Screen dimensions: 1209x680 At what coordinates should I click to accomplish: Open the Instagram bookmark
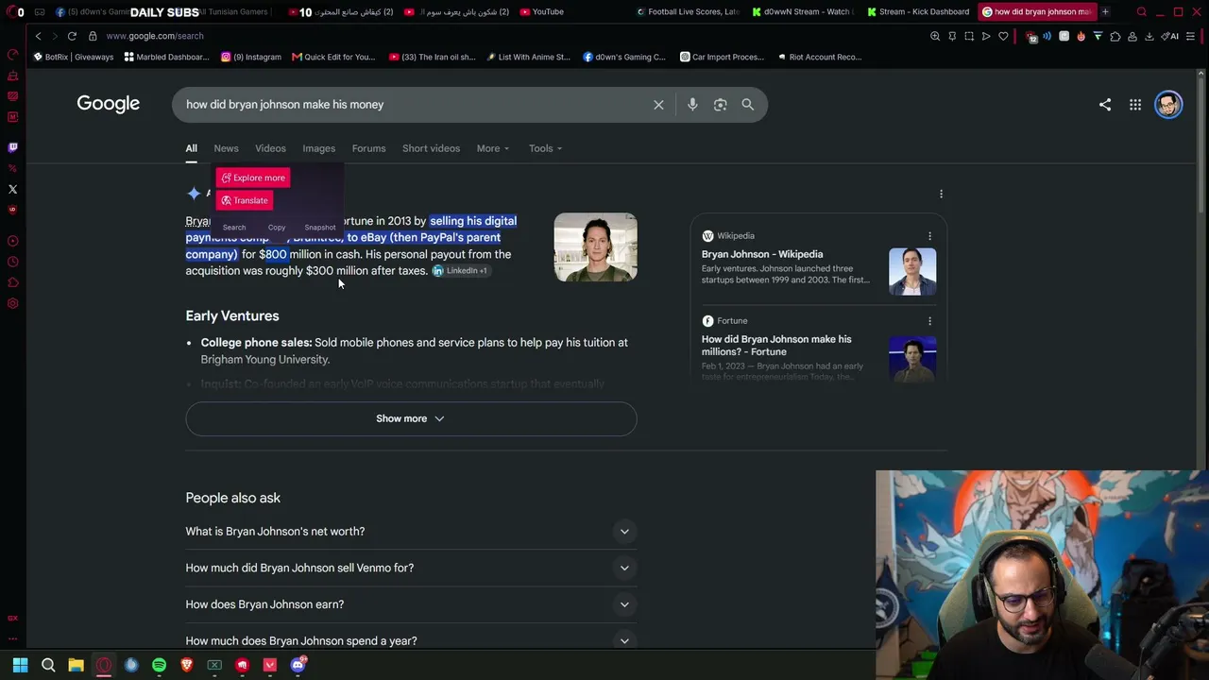[x=251, y=57]
